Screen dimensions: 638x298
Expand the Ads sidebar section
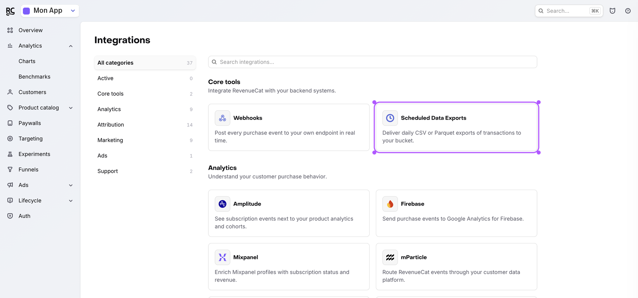[71, 185]
